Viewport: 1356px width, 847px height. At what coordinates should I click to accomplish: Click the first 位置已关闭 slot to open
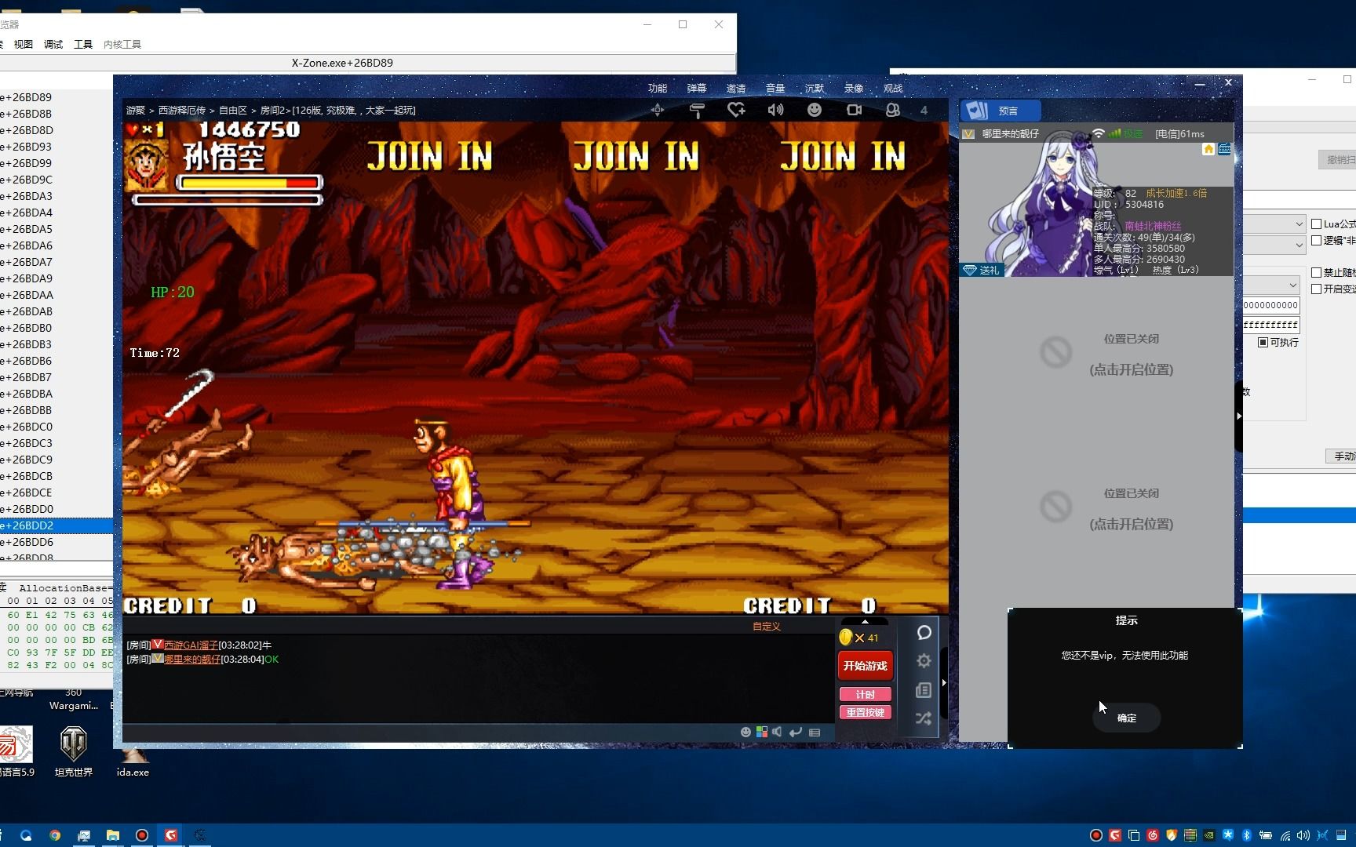coord(1131,354)
